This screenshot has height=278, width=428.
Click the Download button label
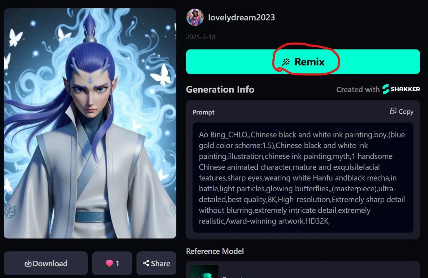[x=50, y=264]
